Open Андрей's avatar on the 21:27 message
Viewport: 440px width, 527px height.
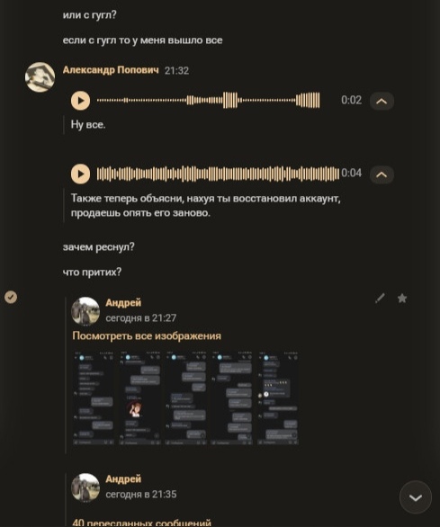click(x=85, y=311)
